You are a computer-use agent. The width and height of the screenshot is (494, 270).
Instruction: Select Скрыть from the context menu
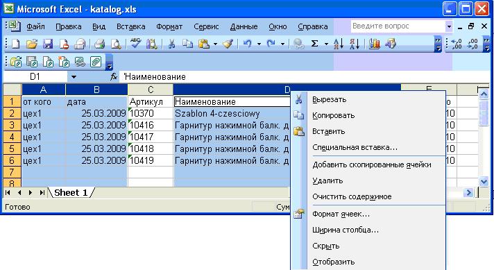pos(368,246)
